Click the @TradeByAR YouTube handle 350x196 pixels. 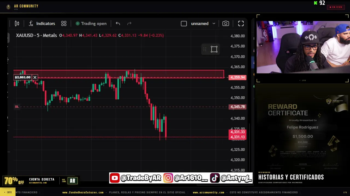click(141, 178)
